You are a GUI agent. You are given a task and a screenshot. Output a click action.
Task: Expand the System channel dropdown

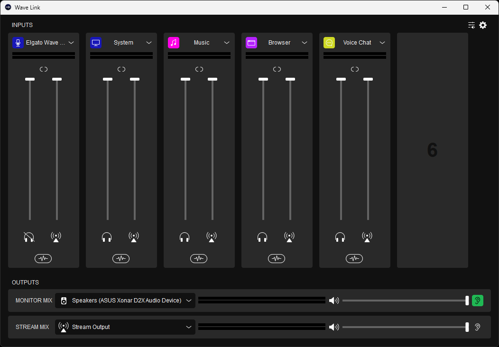[149, 43]
